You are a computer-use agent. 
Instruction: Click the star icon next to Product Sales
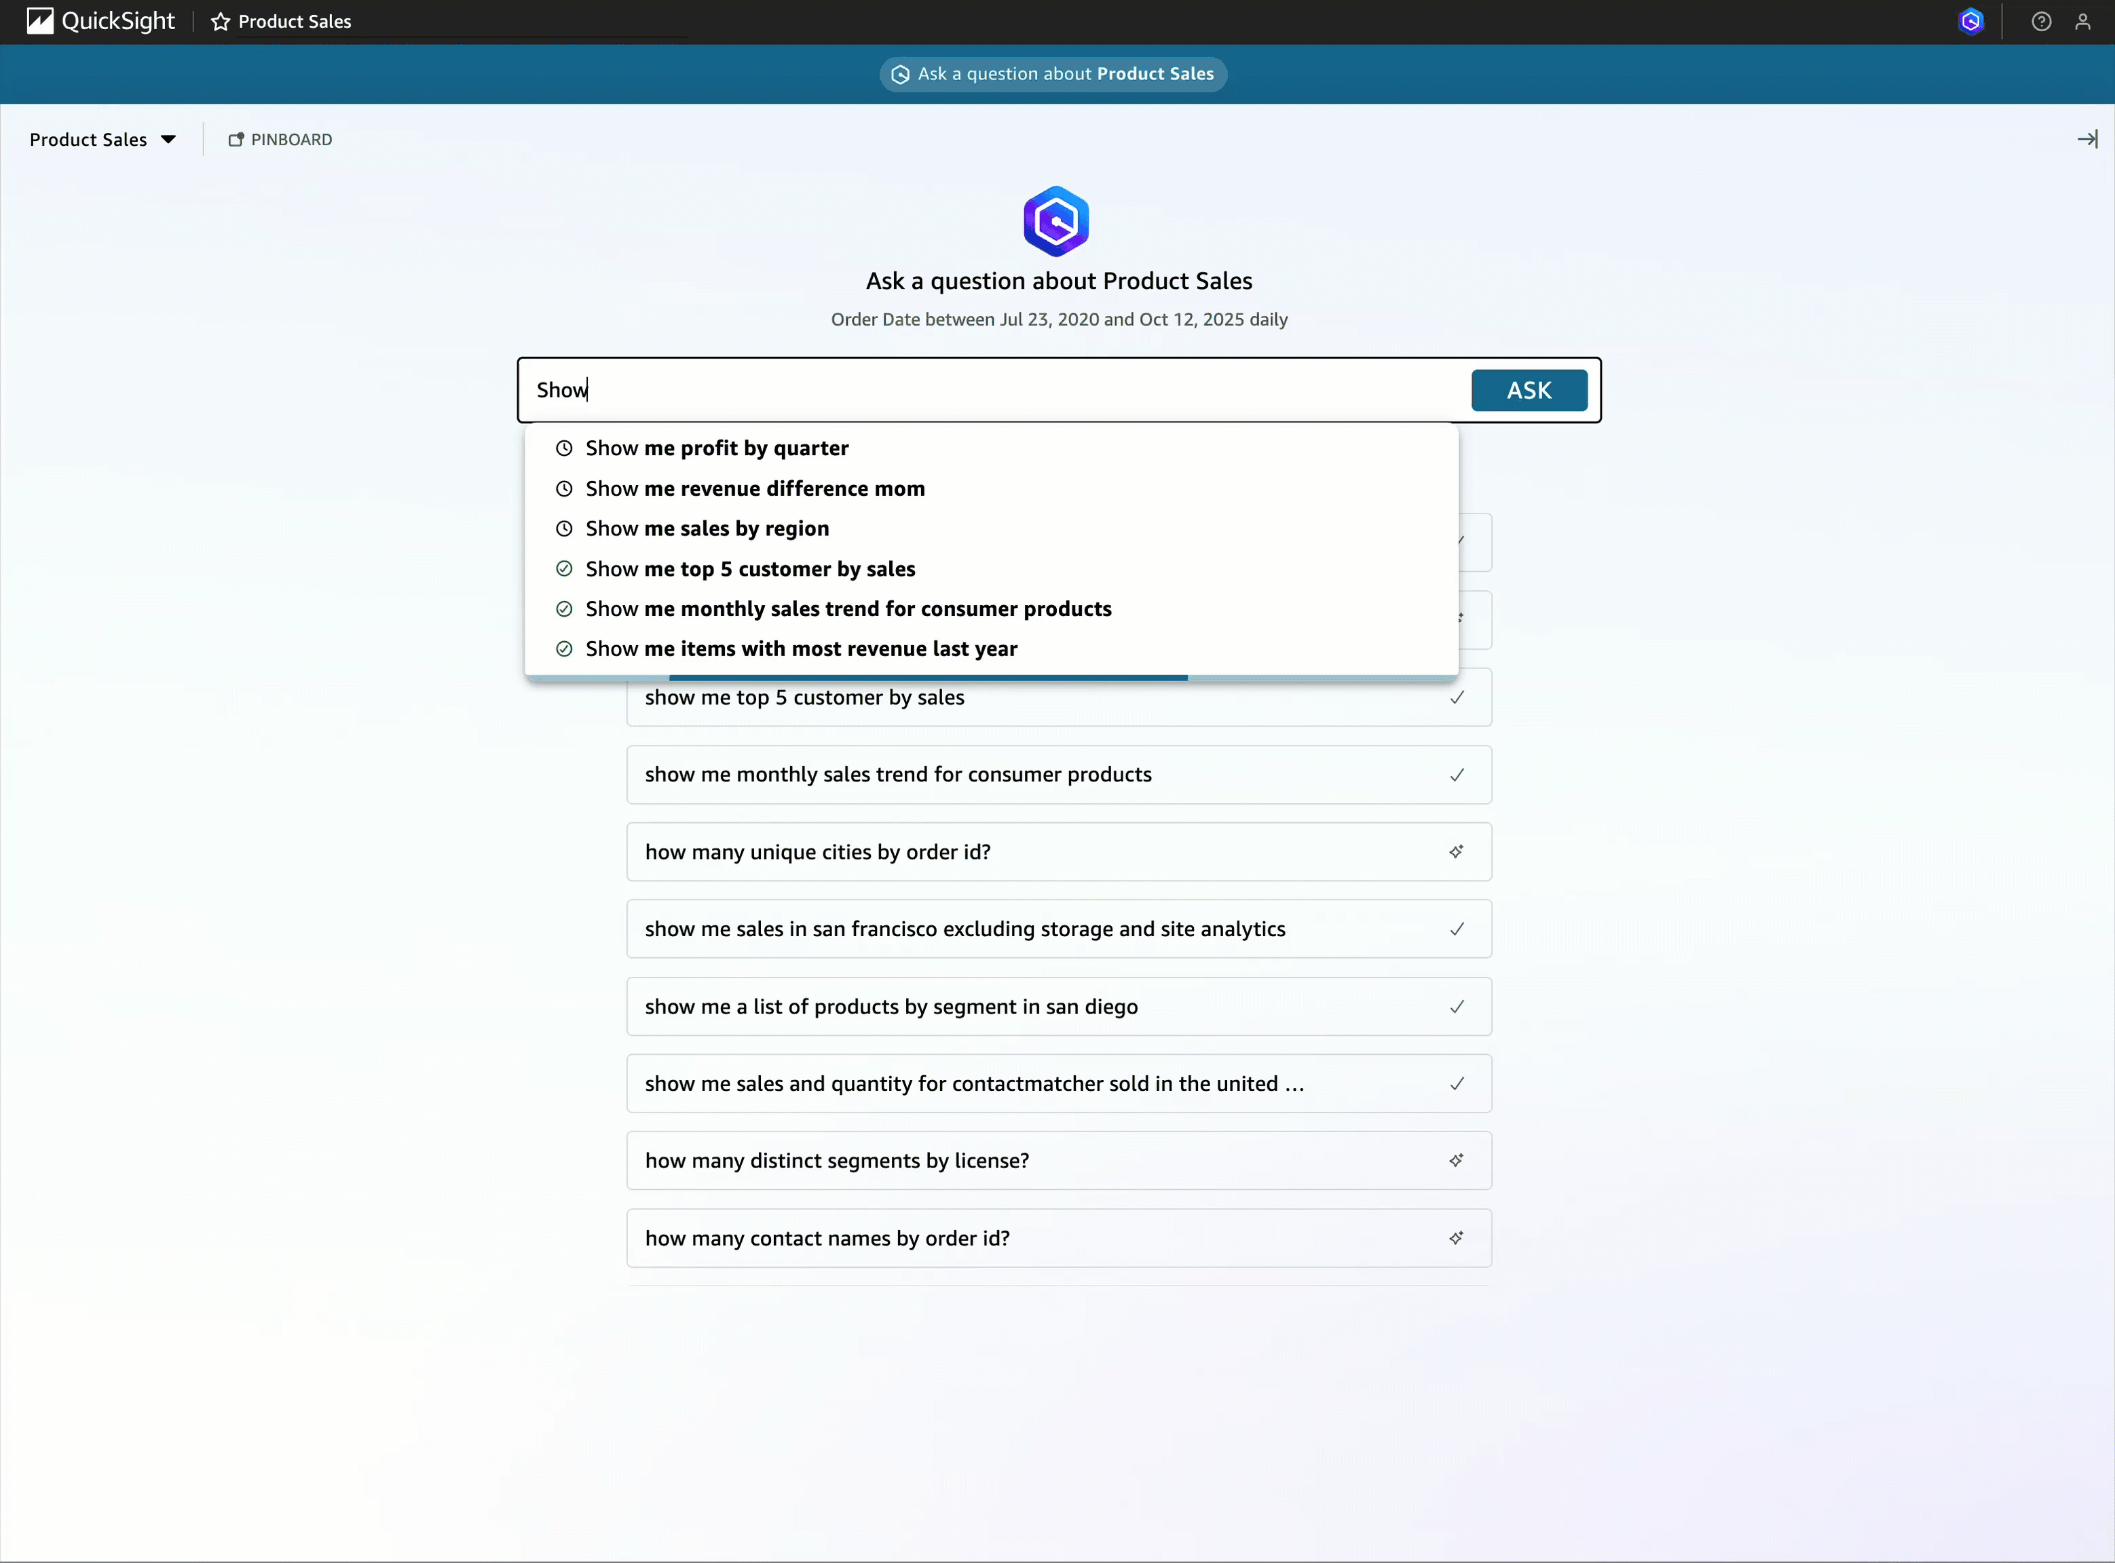(221, 22)
